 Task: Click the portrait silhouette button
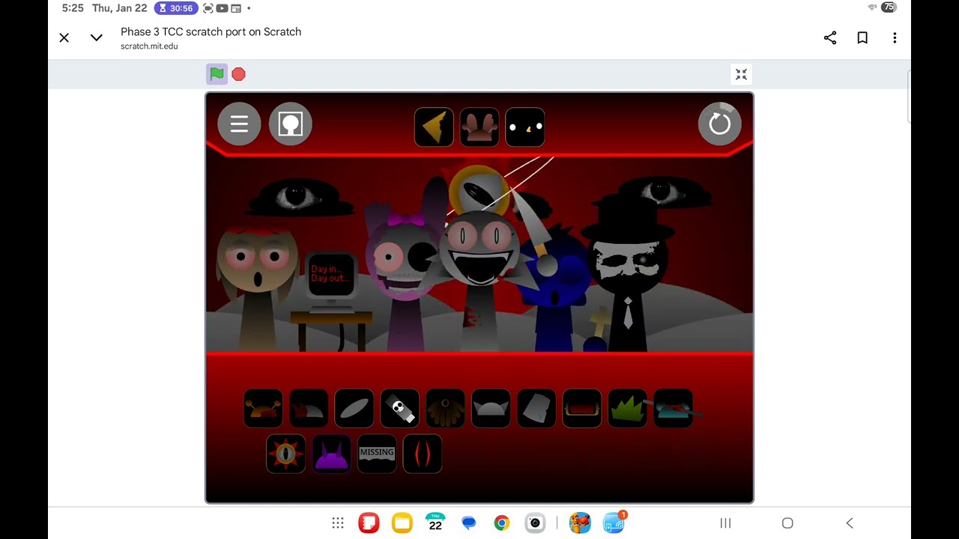click(x=290, y=124)
